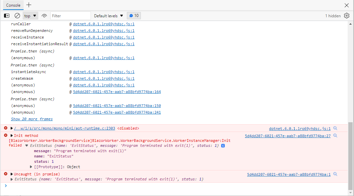The height and width of the screenshot is (196, 354).
Task: Click the red error icon on Init method row
Action: click(5, 136)
